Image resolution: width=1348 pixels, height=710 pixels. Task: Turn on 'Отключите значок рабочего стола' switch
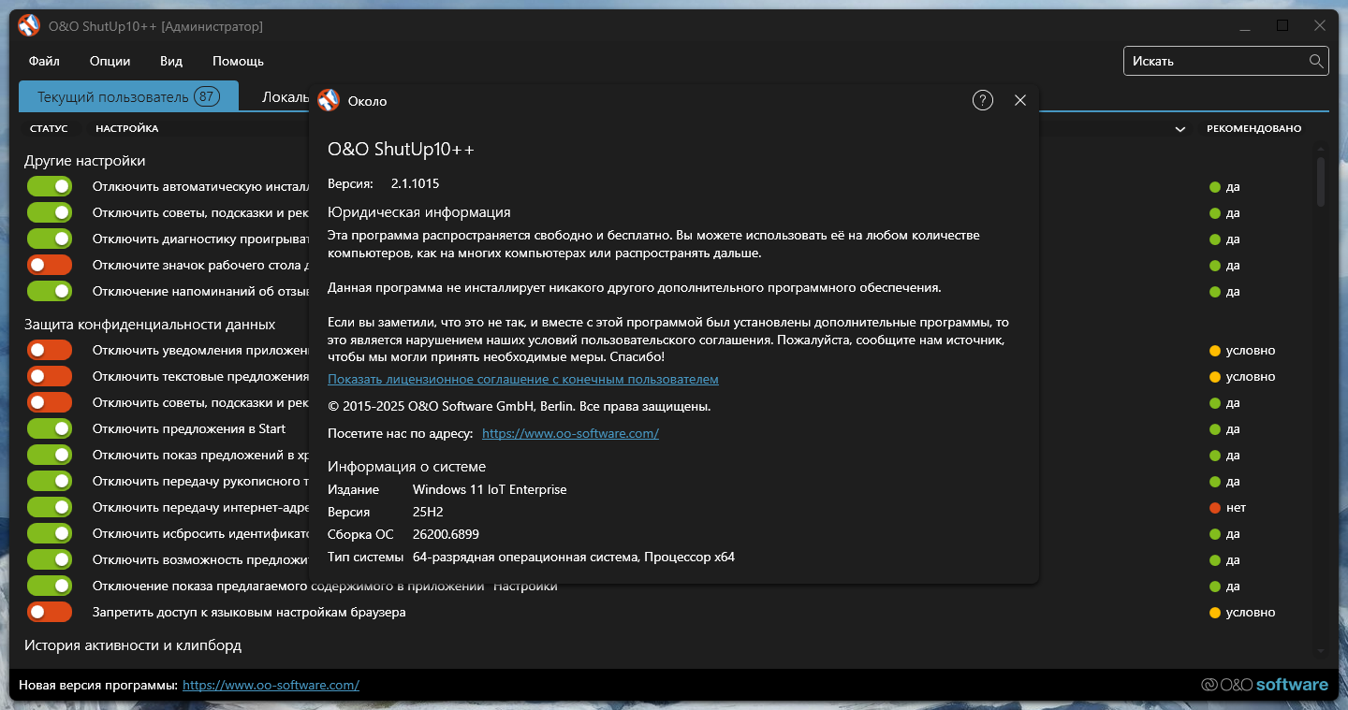click(50, 265)
